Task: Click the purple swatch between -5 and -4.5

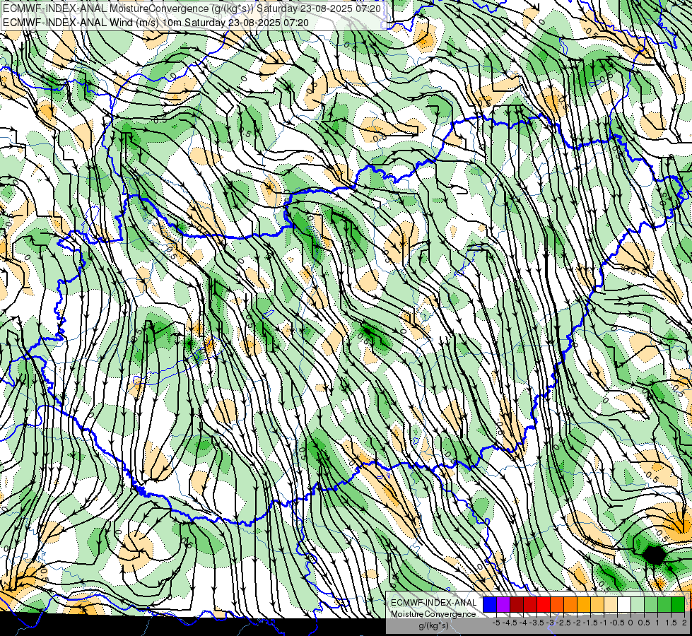Action: pos(503,604)
